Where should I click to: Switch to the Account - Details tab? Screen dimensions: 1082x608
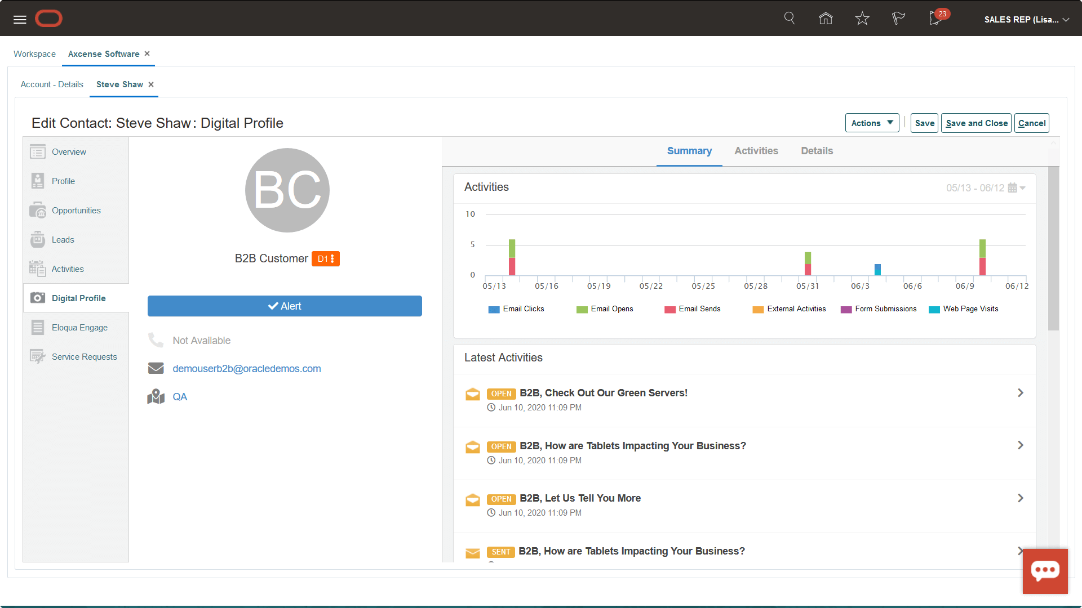(51, 84)
